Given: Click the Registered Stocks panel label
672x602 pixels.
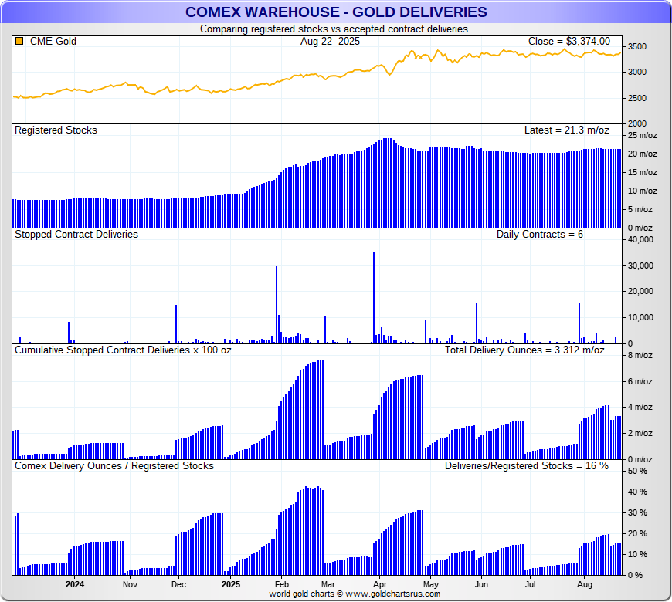Looking at the screenshot, I should pyautogui.click(x=56, y=130).
